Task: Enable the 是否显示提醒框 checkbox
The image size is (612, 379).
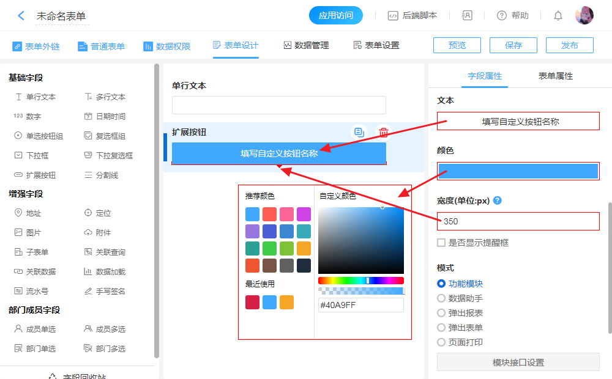Action: pos(441,243)
